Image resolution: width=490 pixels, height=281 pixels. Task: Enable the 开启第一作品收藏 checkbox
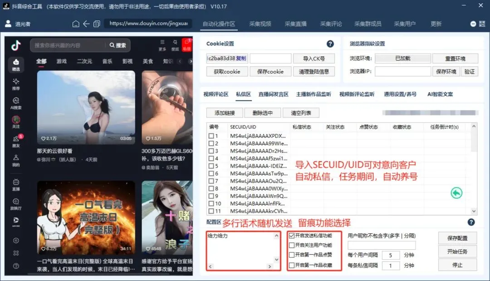pos(292,265)
